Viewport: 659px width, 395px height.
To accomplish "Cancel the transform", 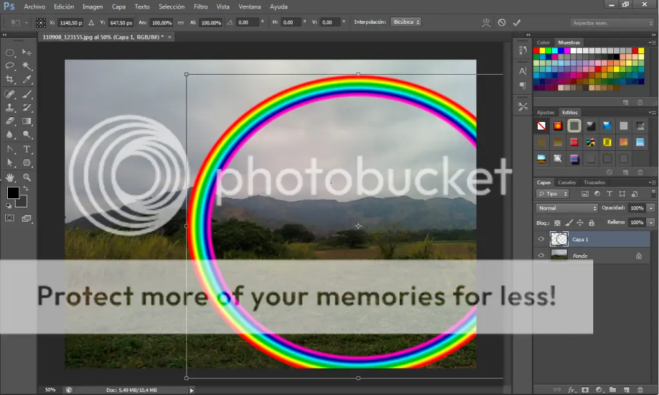I will (502, 23).
